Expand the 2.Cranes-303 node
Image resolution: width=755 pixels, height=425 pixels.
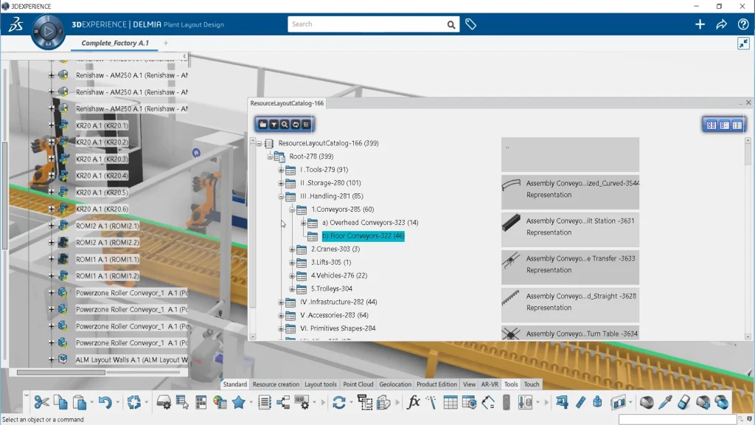292,250
